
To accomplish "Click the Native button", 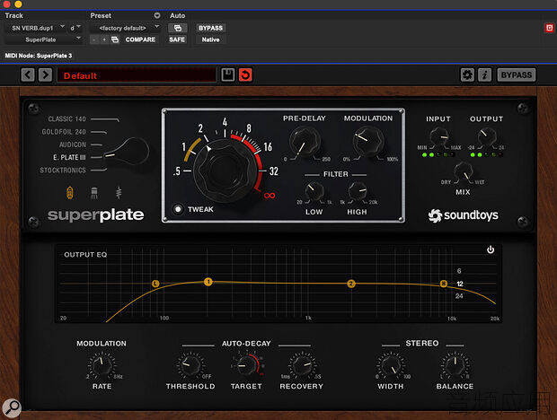I will click(x=210, y=39).
